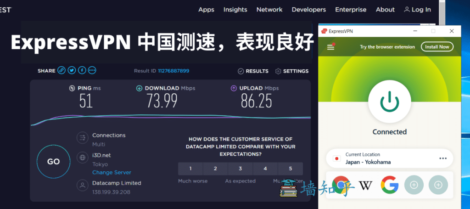Click the PING ms icon
This screenshot has width=470, height=209.
point(72,88)
